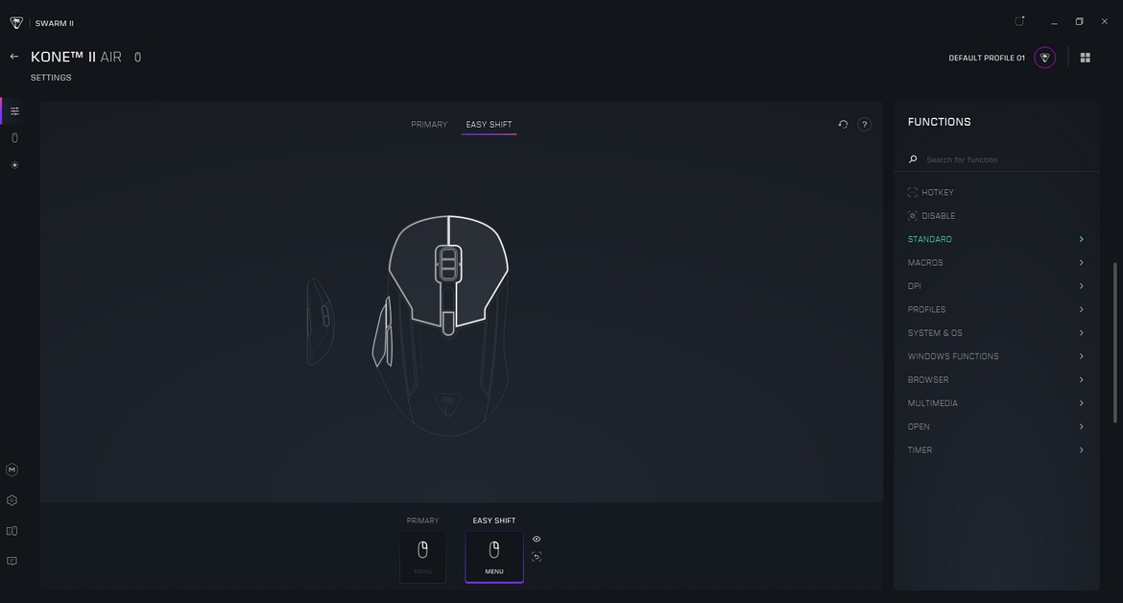Open the gear settings icon in sidebar
Image resolution: width=1123 pixels, height=603 pixels.
12,500
